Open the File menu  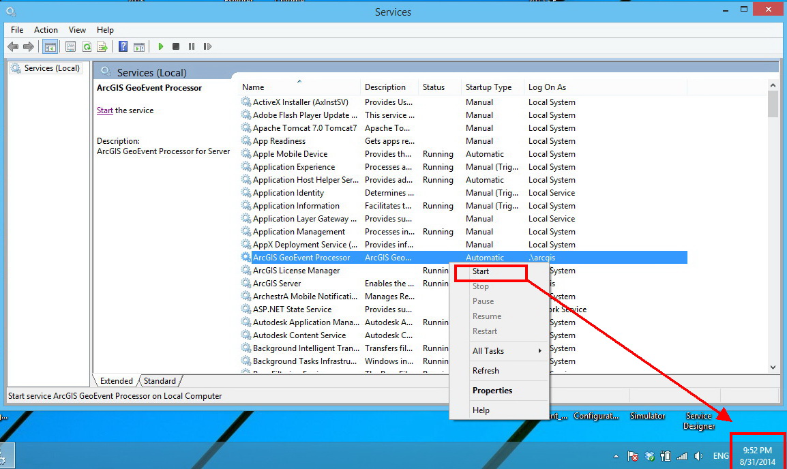17,30
